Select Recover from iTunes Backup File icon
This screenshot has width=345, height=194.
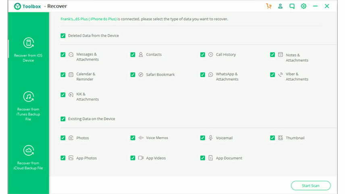point(29,97)
